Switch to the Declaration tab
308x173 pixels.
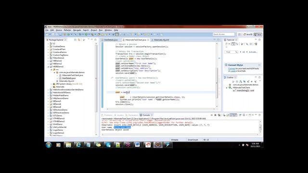point(132,115)
